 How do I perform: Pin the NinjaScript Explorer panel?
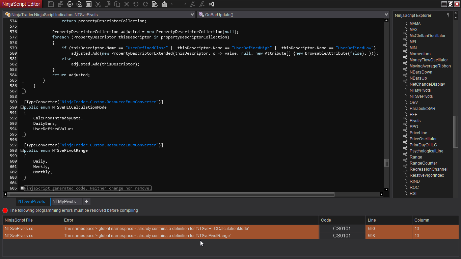(448, 15)
